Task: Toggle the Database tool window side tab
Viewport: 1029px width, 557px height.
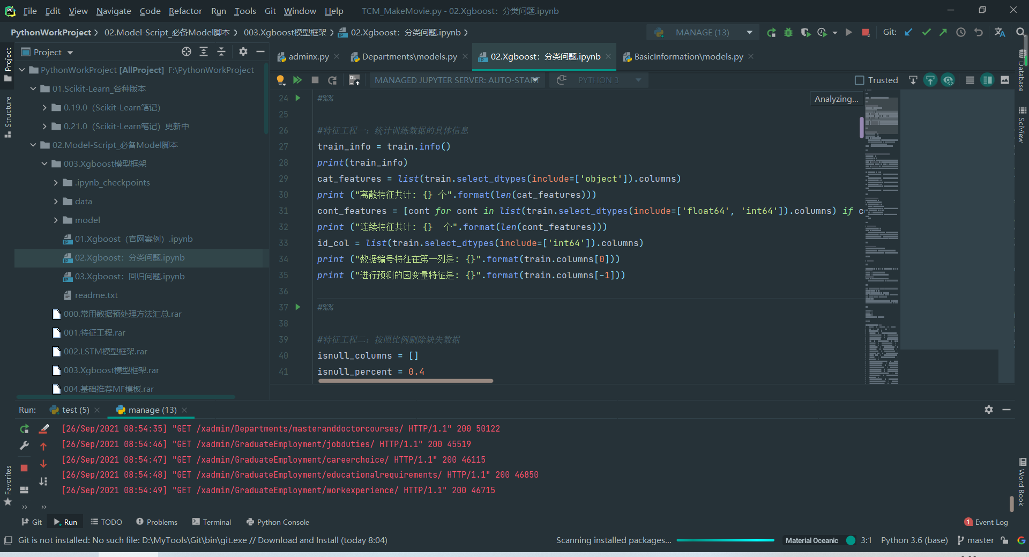Action: (x=1022, y=71)
